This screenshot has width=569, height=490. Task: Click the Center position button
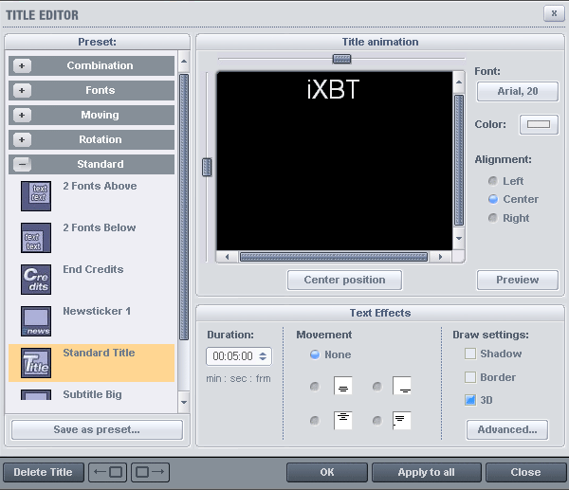[x=344, y=280]
